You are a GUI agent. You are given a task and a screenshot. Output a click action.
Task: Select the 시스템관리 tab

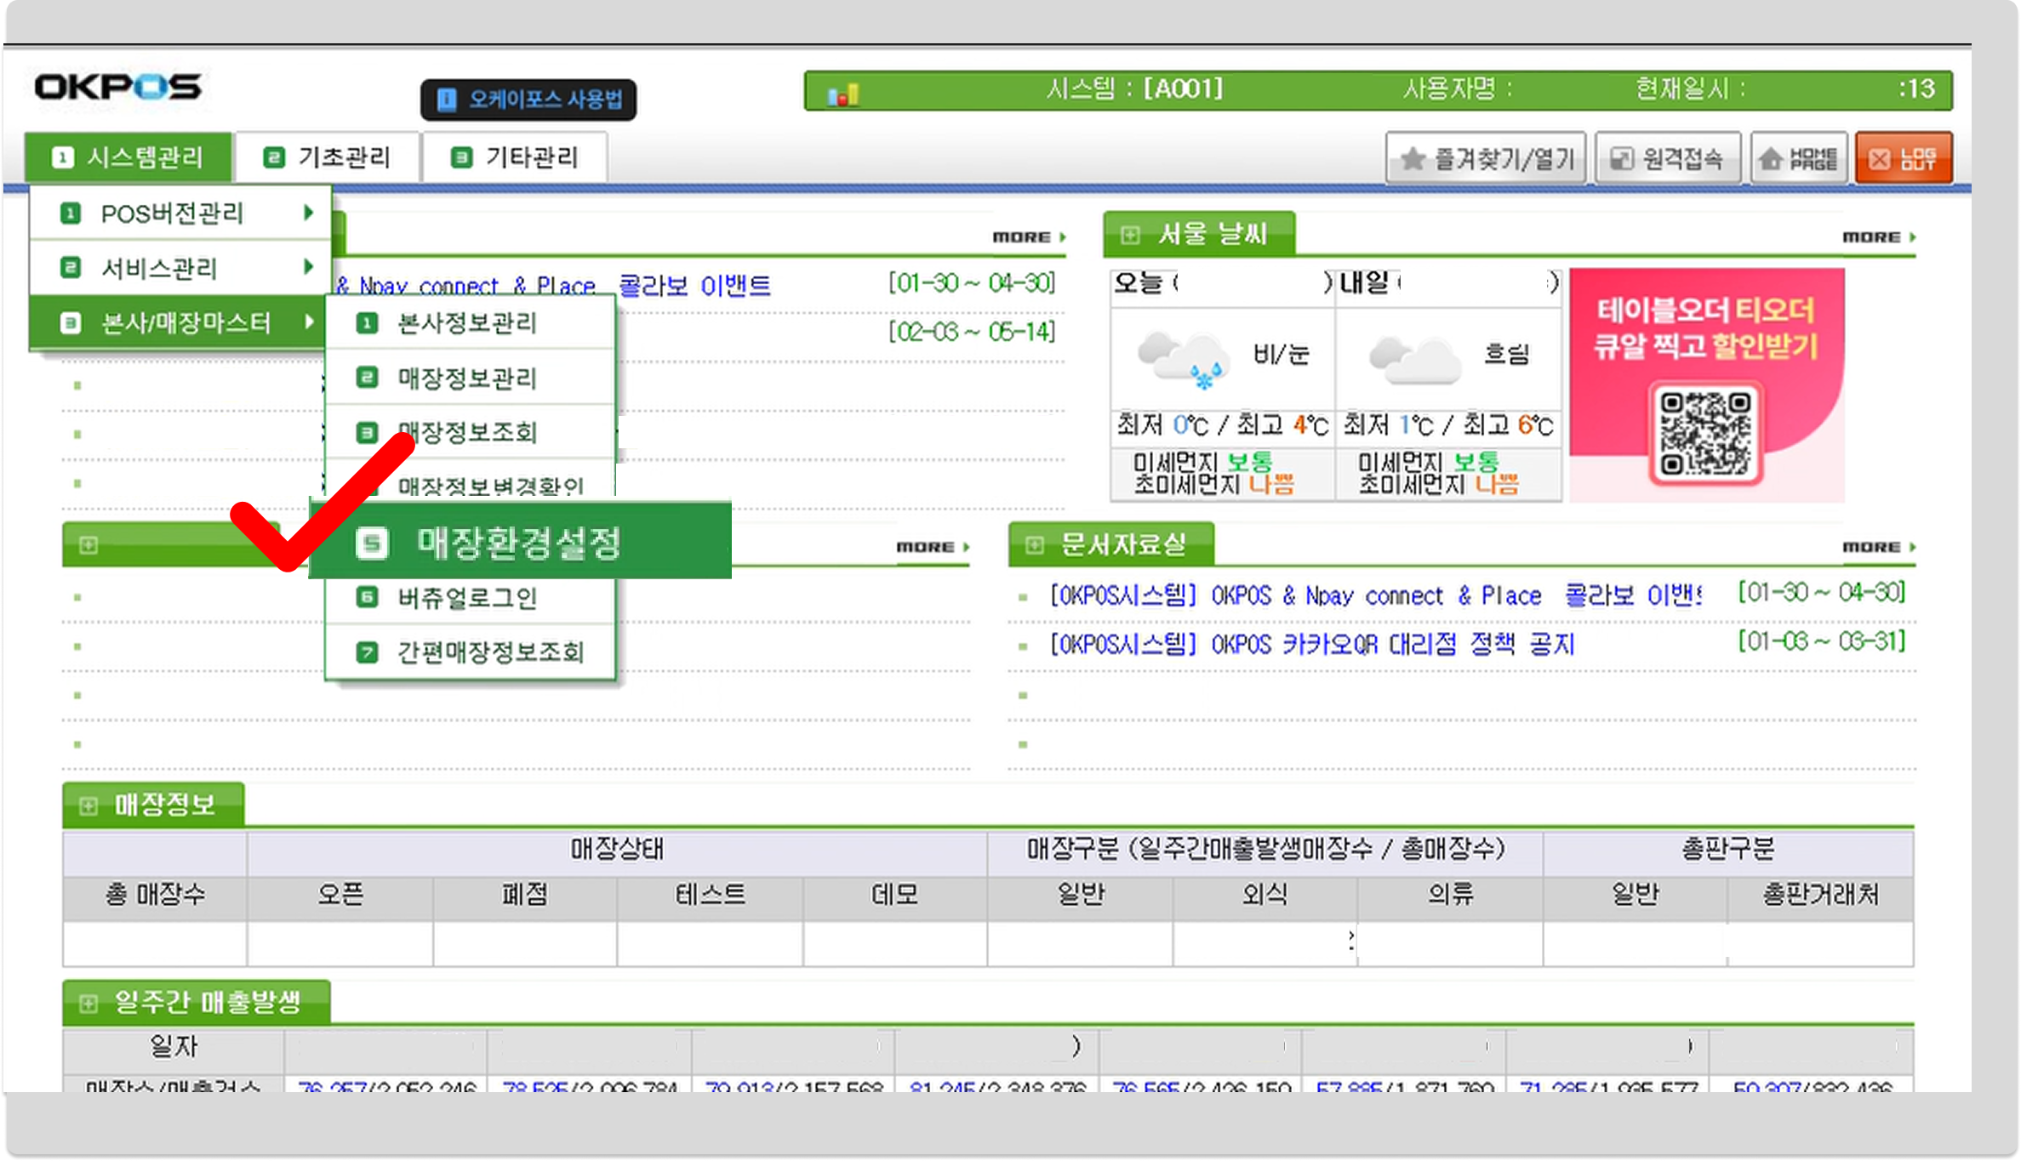click(128, 157)
